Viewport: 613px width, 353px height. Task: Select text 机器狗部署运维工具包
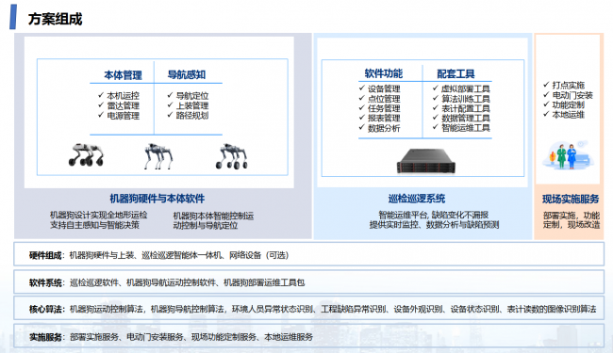pos(264,282)
